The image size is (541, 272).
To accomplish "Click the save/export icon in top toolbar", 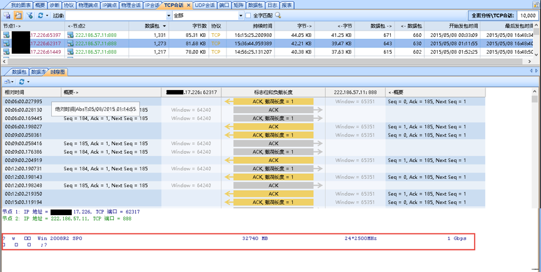I will click(6, 15).
